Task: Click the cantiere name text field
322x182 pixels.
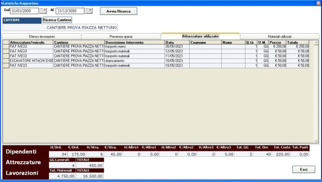Action: tap(60, 28)
